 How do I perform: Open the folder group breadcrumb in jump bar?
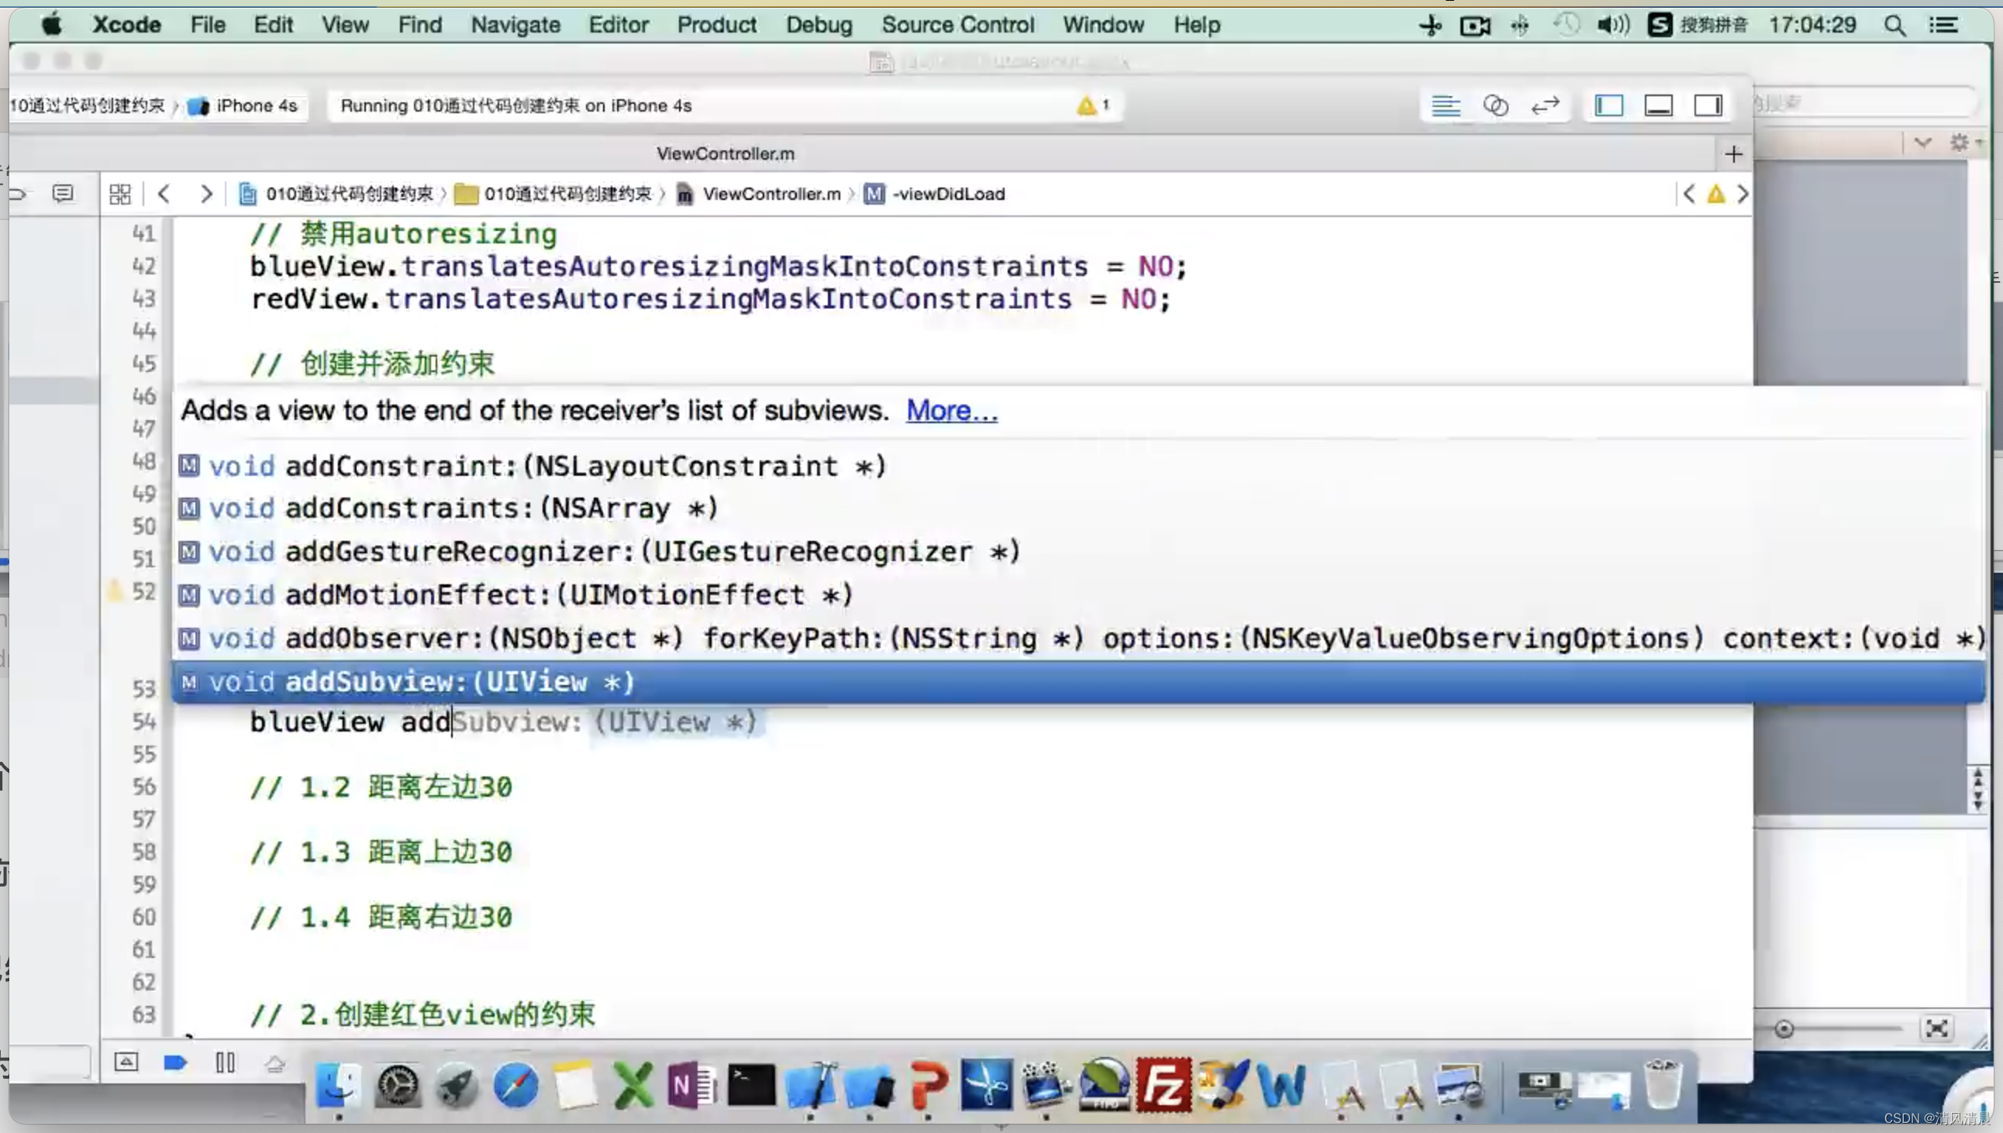point(553,194)
